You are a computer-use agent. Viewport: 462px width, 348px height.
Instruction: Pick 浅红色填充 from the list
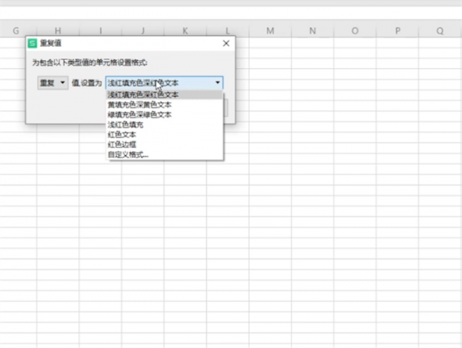click(164, 124)
